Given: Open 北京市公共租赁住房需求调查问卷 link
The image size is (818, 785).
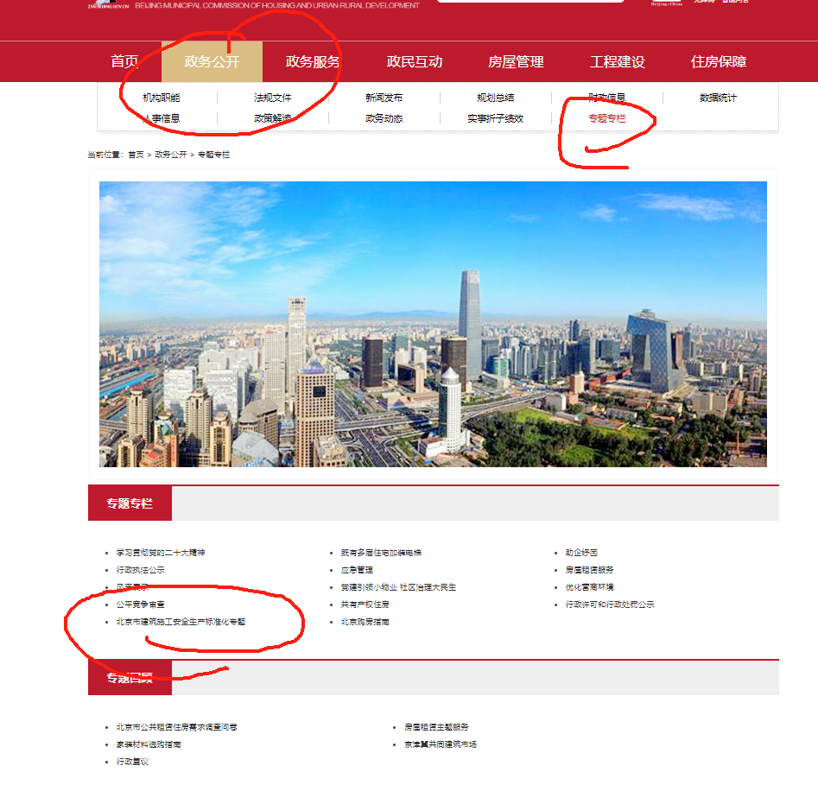Looking at the screenshot, I should click(176, 726).
